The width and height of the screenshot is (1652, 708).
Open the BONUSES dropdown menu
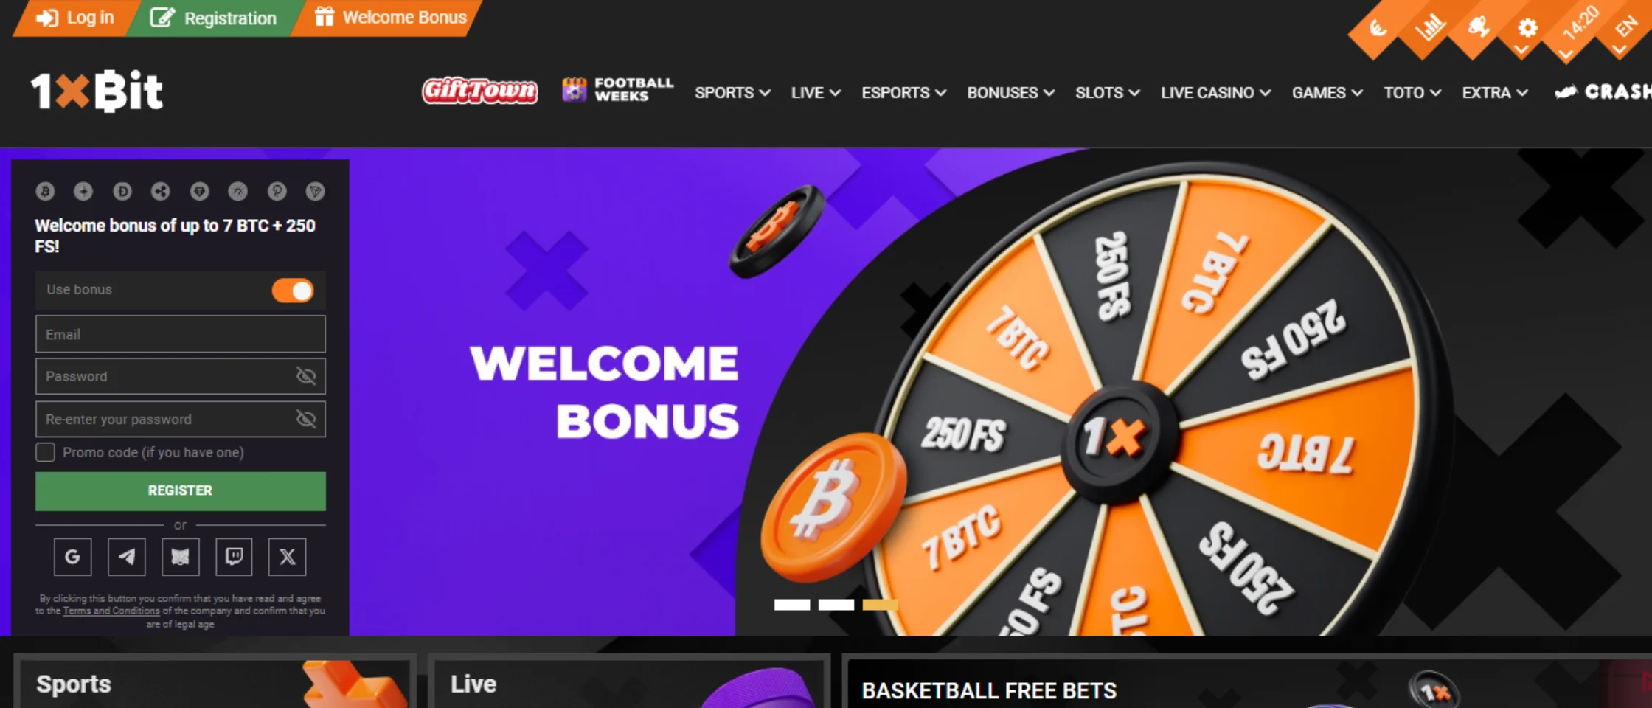pos(1010,93)
